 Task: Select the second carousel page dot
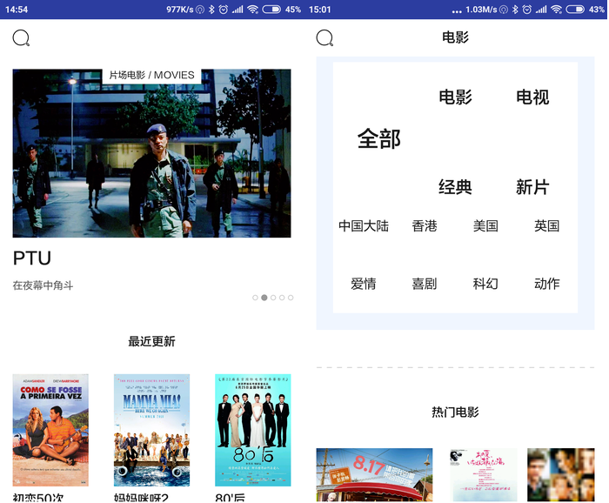coord(264,298)
